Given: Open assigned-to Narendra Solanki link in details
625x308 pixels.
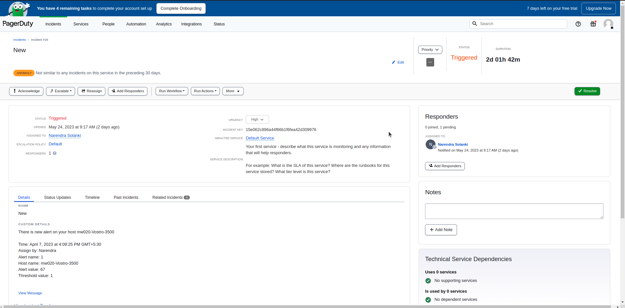Looking at the screenshot, I should click(65, 136).
